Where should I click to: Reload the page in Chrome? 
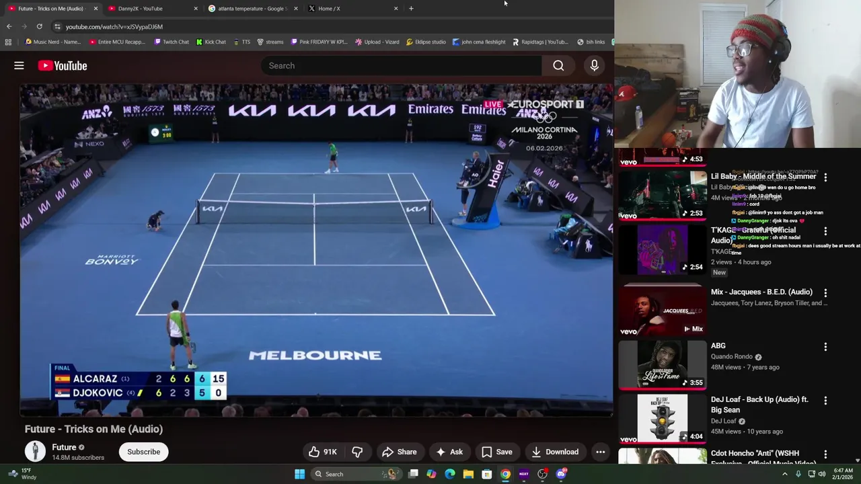pos(40,26)
